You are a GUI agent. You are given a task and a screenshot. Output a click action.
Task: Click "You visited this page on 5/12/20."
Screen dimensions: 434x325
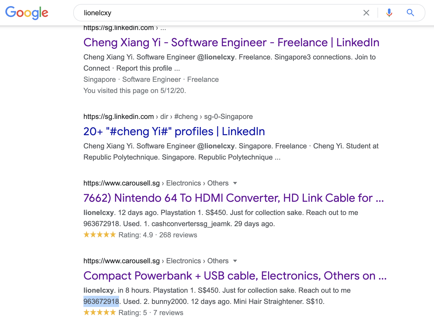(135, 91)
